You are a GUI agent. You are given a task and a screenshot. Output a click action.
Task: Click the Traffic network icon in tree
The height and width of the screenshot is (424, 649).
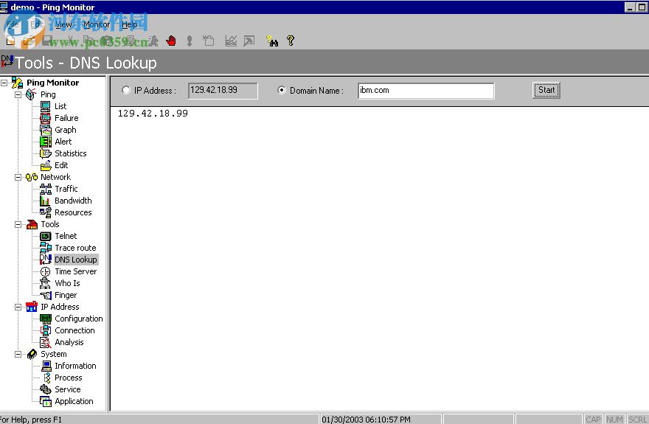click(46, 189)
